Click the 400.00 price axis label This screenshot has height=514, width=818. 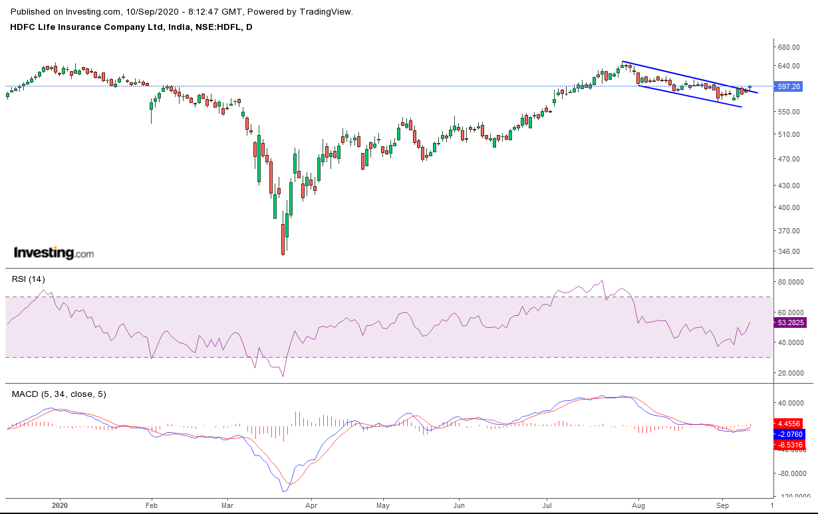[x=788, y=207]
